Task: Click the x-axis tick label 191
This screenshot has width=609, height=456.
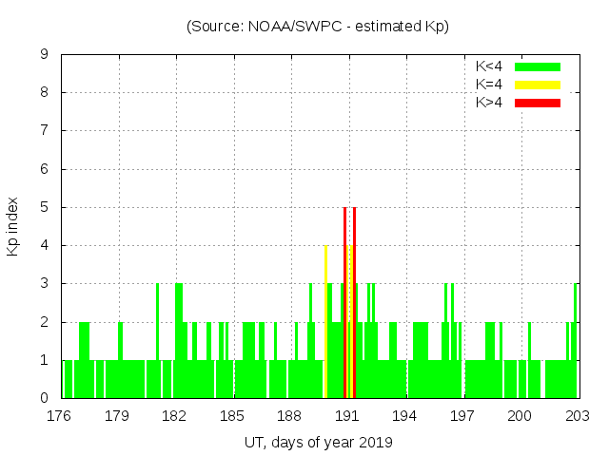Action: coord(347,416)
